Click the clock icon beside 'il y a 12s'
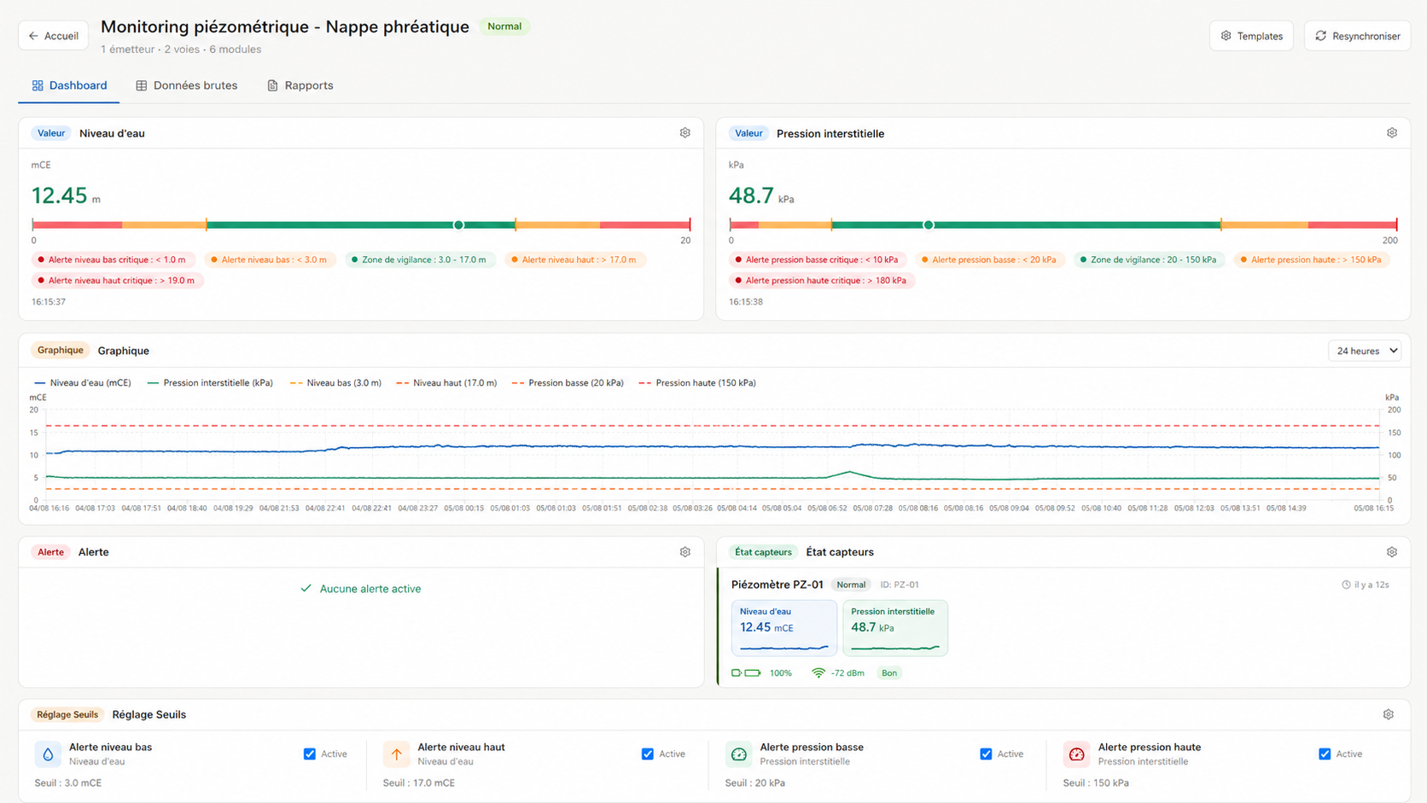Screen dimensions: 1427x803 (1346, 585)
